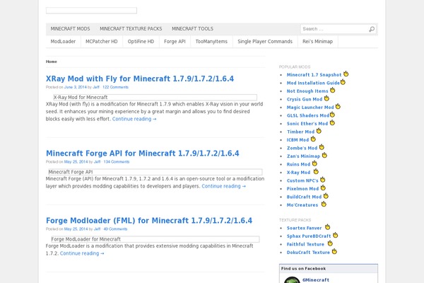The image size is (424, 283).
Task: Open Faithful Texture sidebar link
Action: (x=305, y=244)
